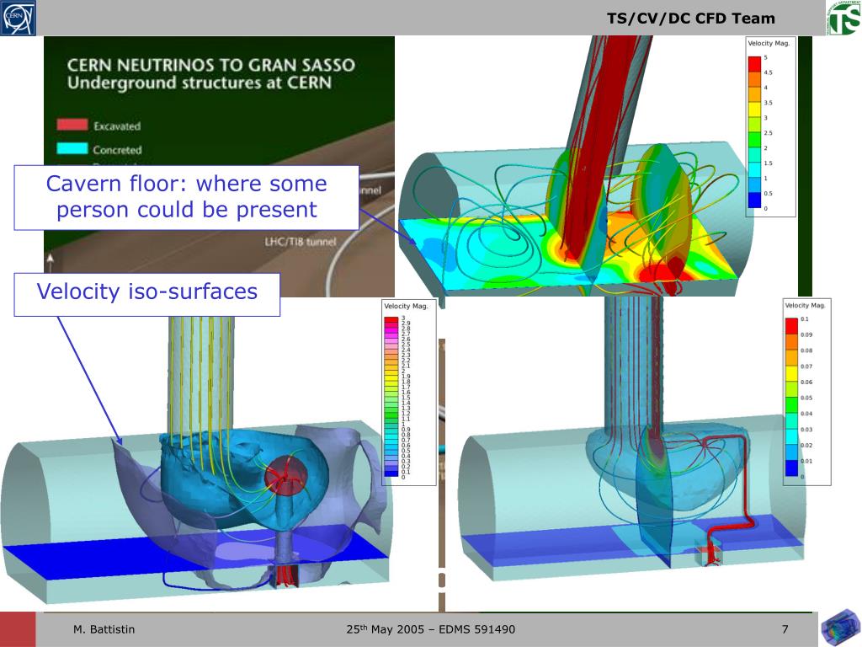The width and height of the screenshot is (862, 647).
Task: Select the '25th May 2005 – EDMS 591490' footer text
Action: pos(430,628)
